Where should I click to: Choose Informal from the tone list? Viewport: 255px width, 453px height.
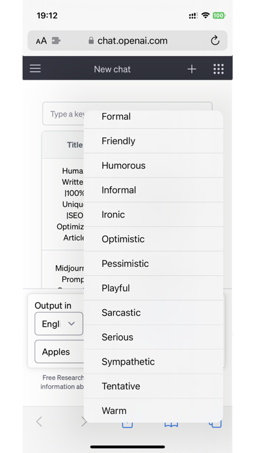coord(154,190)
